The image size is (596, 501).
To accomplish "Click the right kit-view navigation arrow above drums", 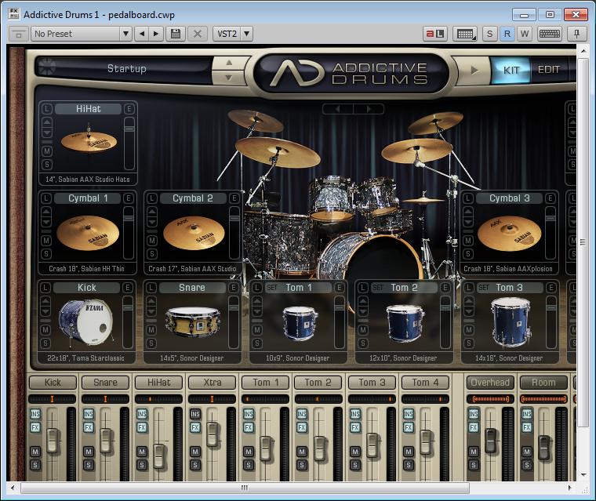I will [x=369, y=109].
